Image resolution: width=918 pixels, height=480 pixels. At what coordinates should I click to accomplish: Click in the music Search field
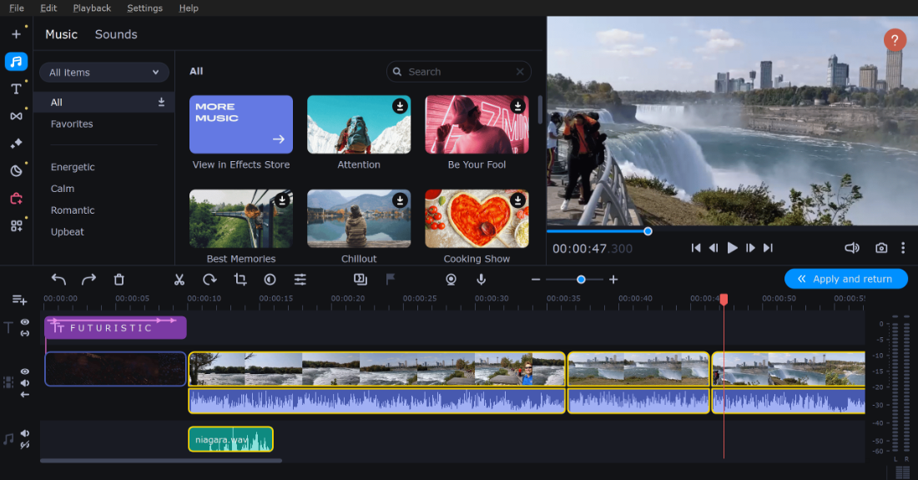[459, 72]
